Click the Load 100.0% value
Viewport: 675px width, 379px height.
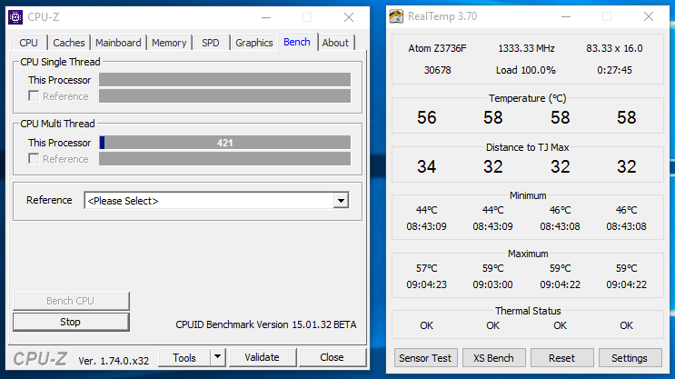point(526,70)
